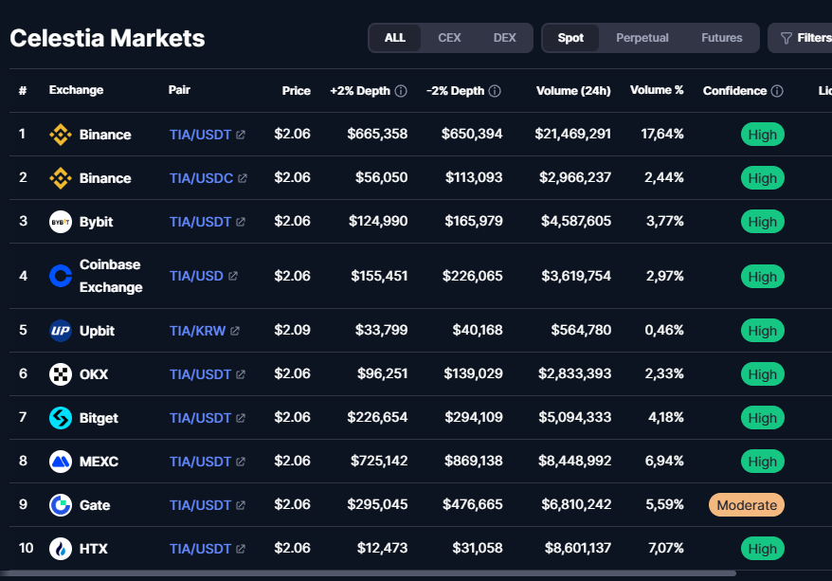Switch to the Futures tab
The height and width of the screenshot is (581, 832).
[x=722, y=38]
